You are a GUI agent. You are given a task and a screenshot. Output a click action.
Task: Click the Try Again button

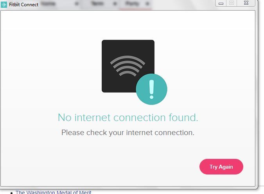click(x=221, y=167)
